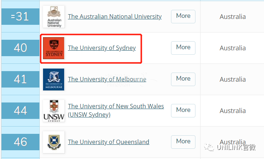Viewport: 264px width, 159px height.
Task: Select the rank 46 cell
Action: [x=20, y=142]
